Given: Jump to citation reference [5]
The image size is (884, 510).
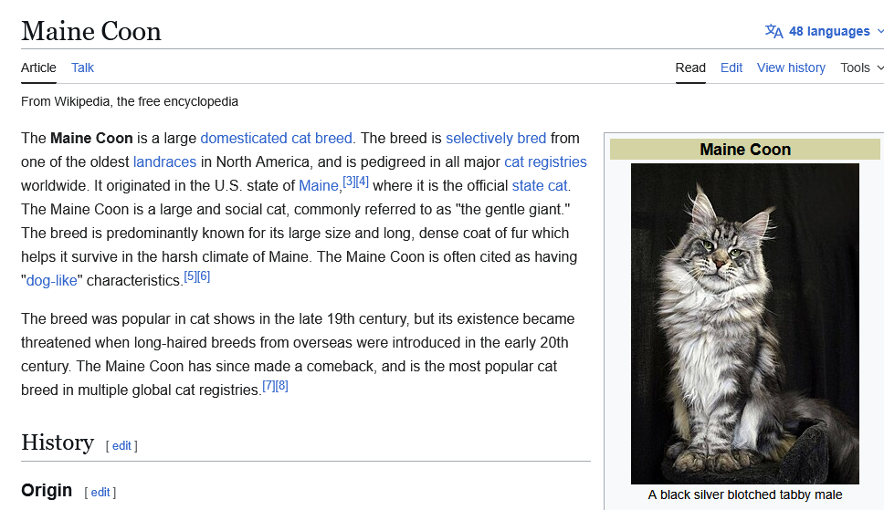Looking at the screenshot, I should (191, 276).
